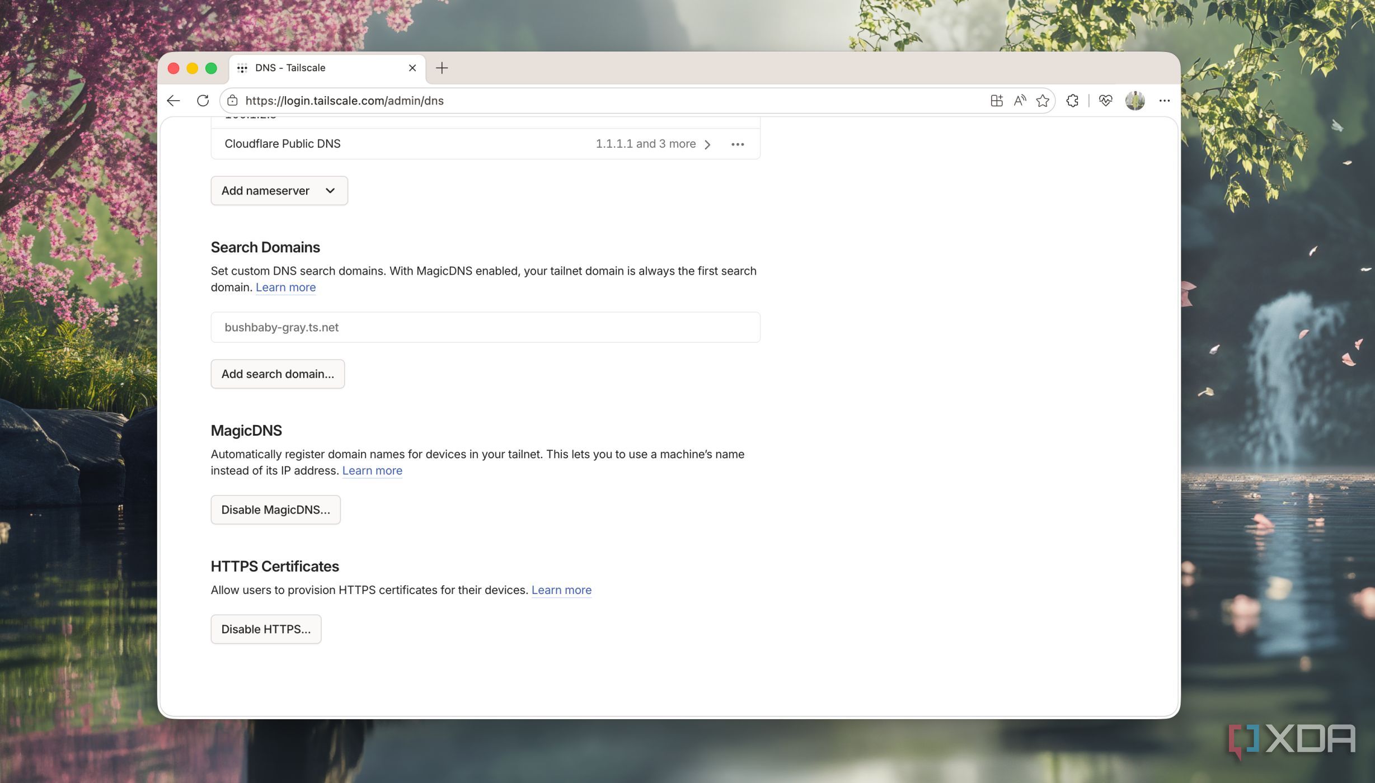The width and height of the screenshot is (1375, 783).
Task: Open the user profile avatar
Action: [1135, 101]
